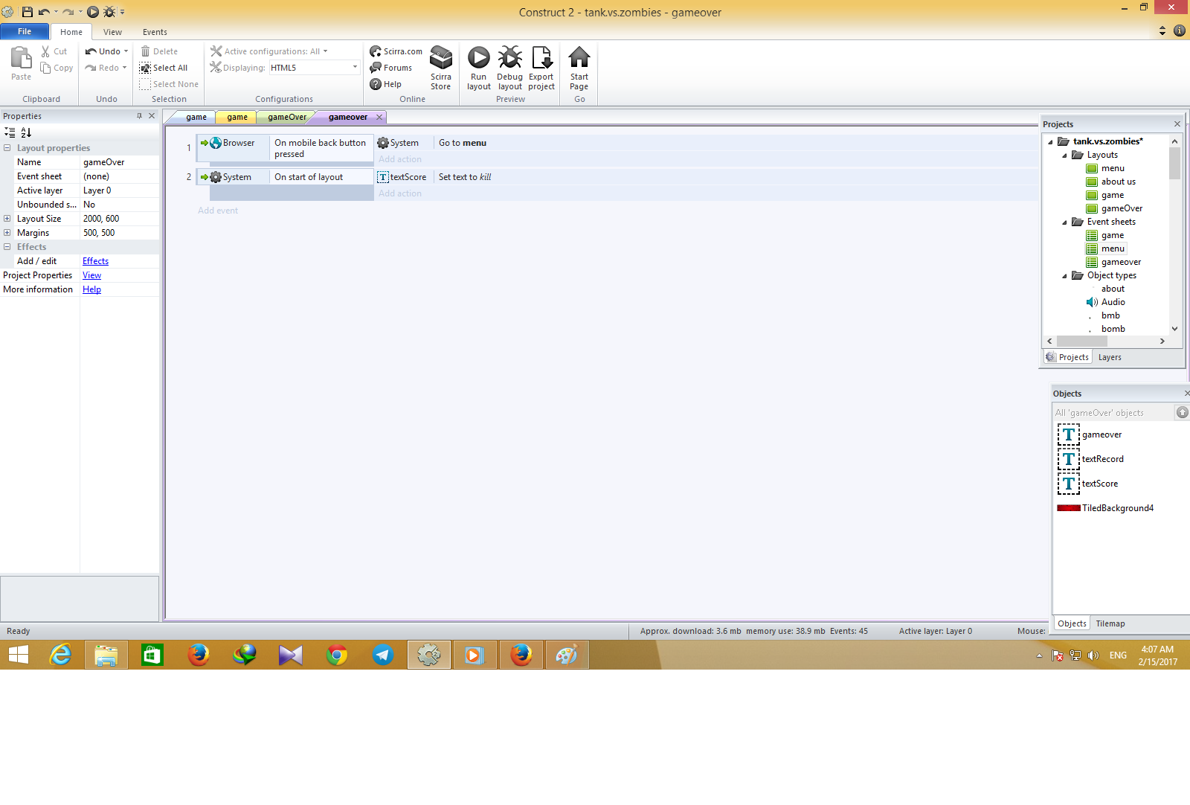Viewport: 1190px width, 805px height.
Task: Collapse the Event sheets folder
Action: pyautogui.click(x=1064, y=222)
